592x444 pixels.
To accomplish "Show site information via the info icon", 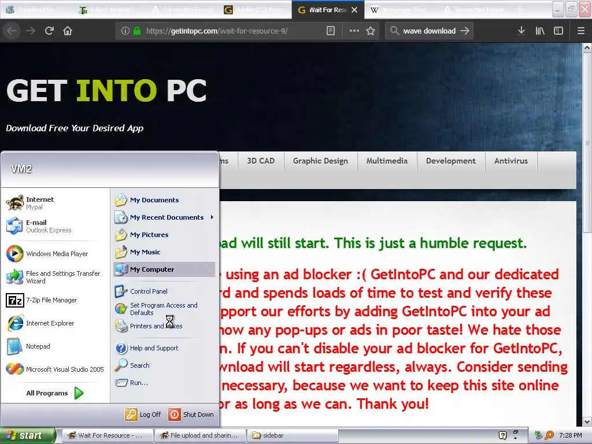I will (125, 31).
